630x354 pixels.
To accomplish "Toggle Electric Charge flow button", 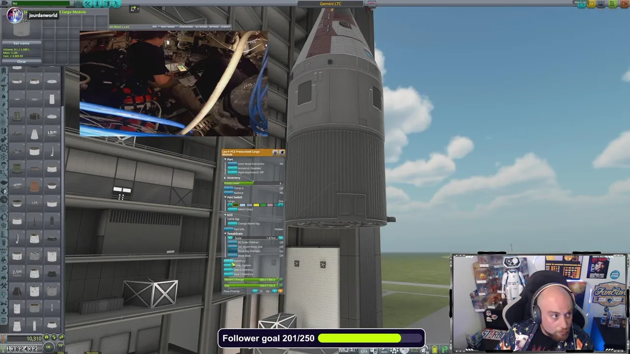I will point(281,280).
